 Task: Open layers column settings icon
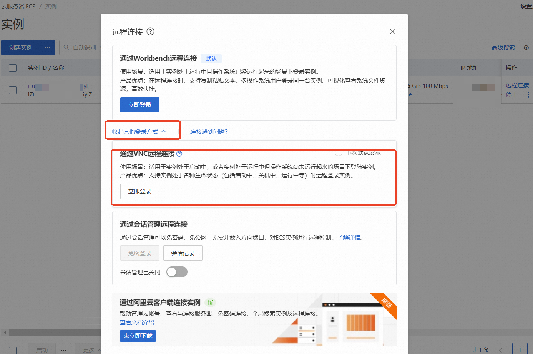(x=526, y=48)
